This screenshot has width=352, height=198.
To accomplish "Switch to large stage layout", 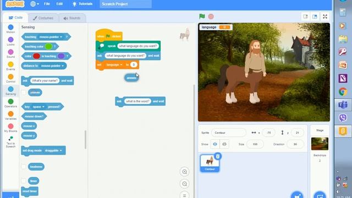I will 315,16.
